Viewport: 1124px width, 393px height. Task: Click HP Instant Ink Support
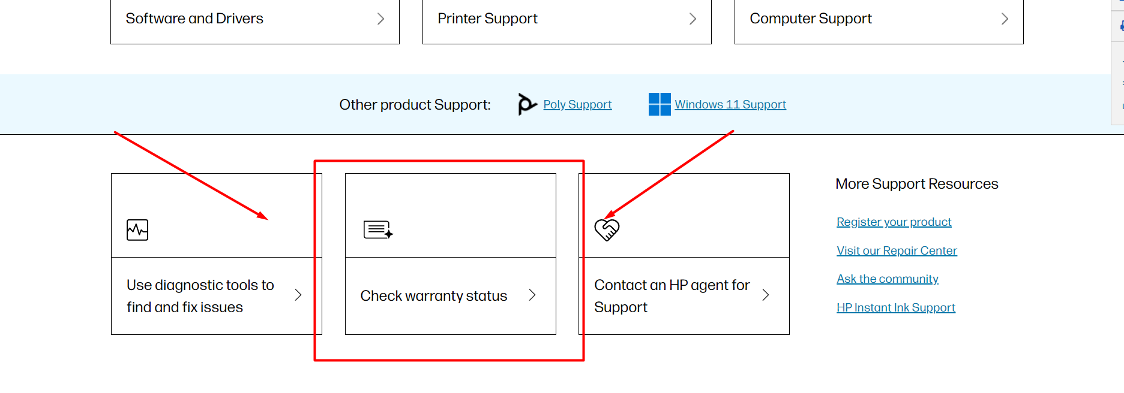click(896, 307)
